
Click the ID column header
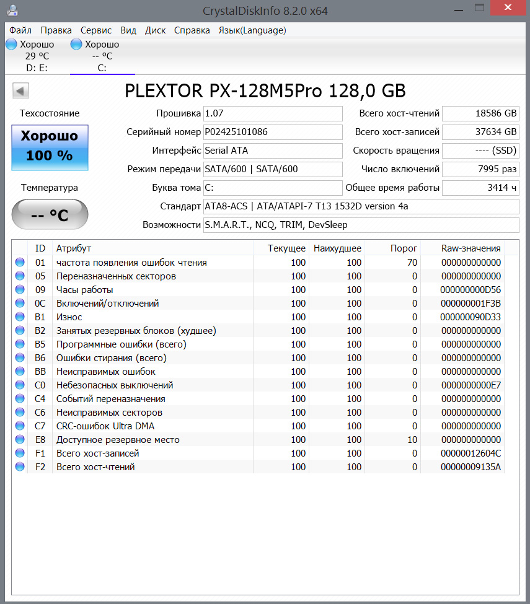point(40,248)
